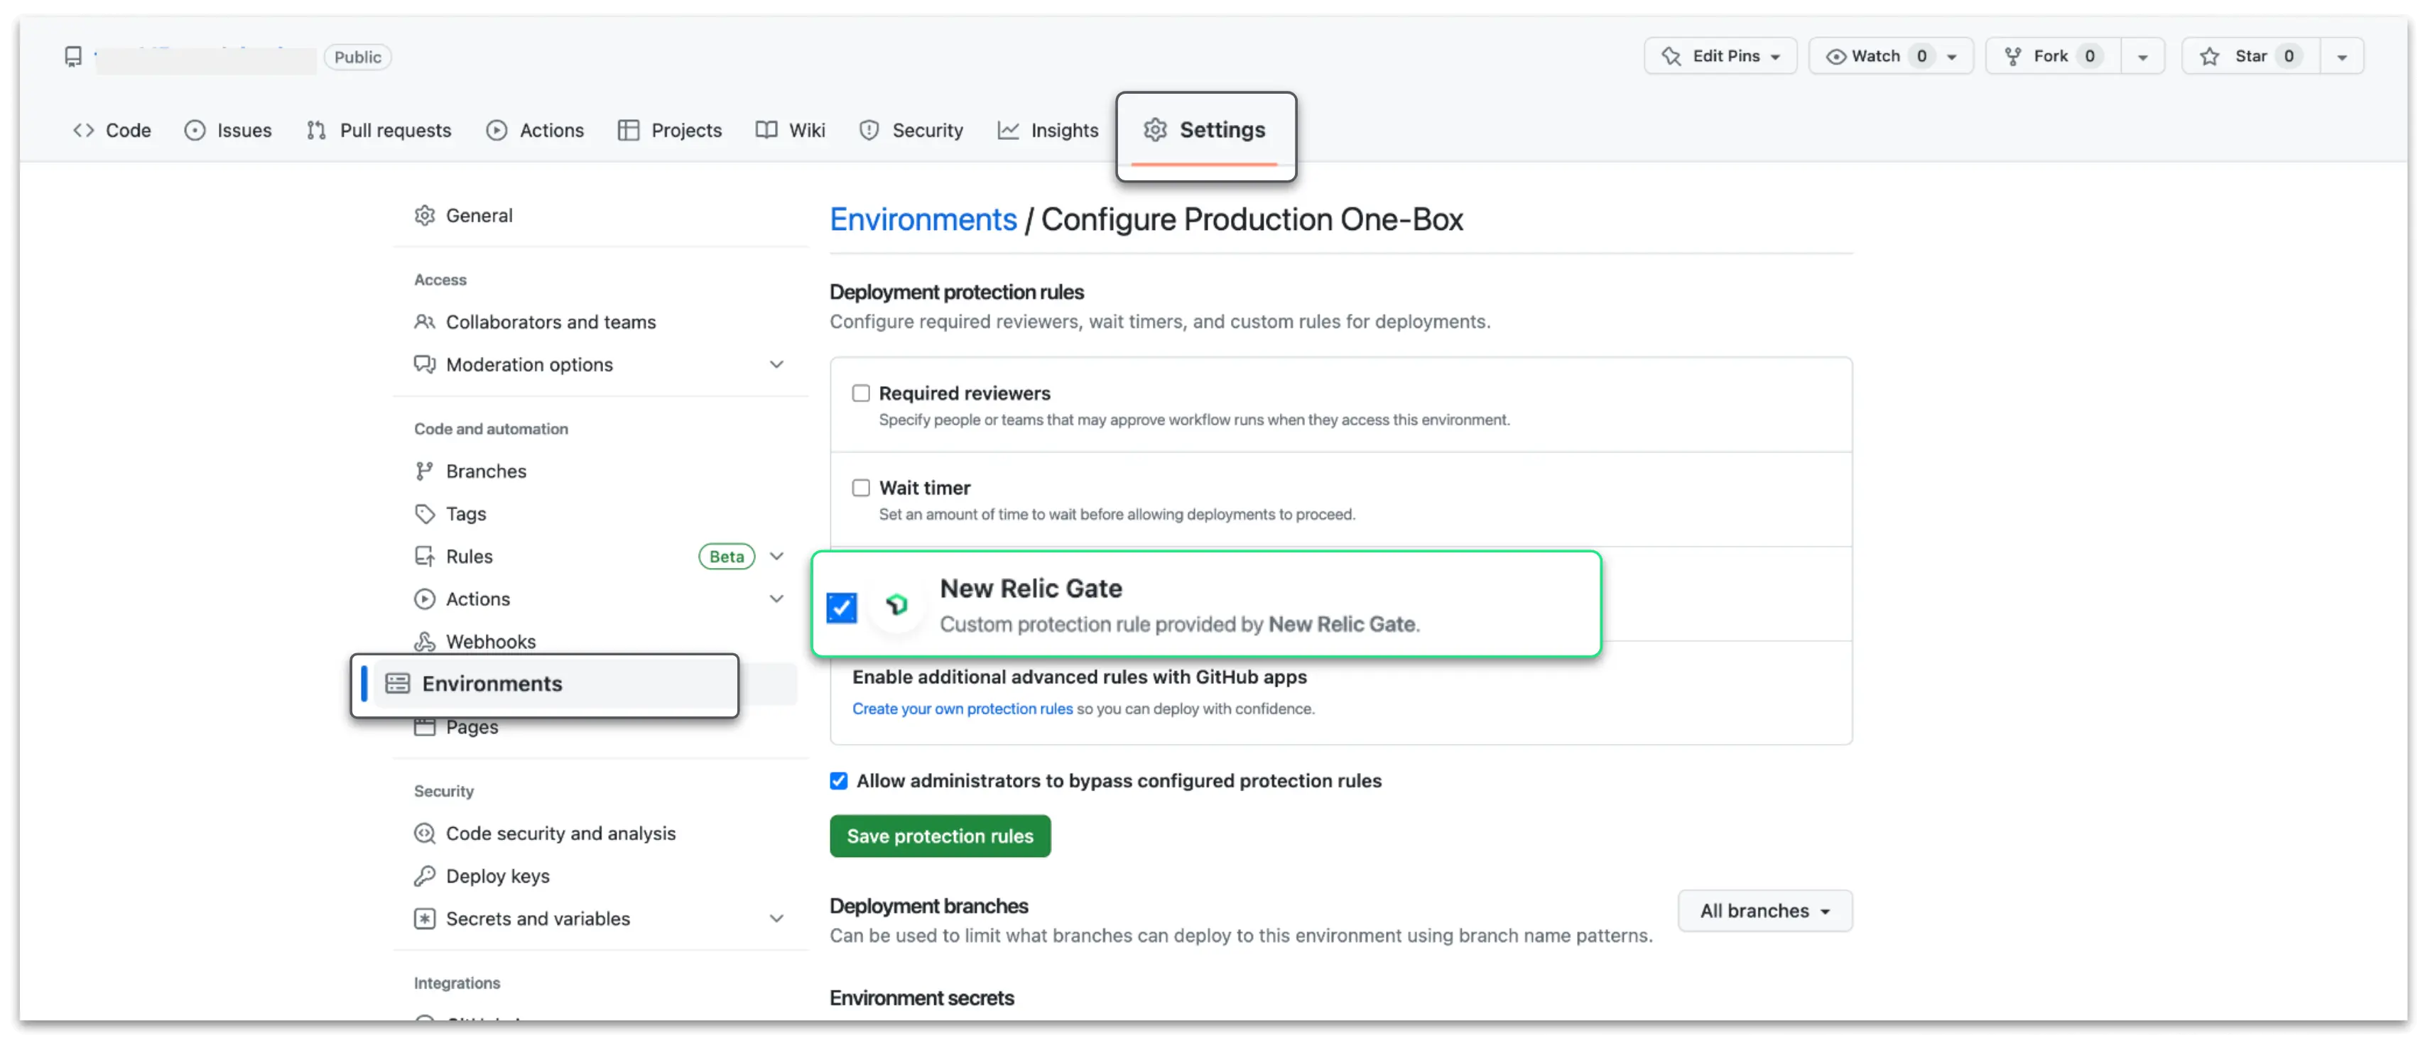The width and height of the screenshot is (2435, 1048).
Task: Click the Deploy keys icon
Action: tap(425, 876)
